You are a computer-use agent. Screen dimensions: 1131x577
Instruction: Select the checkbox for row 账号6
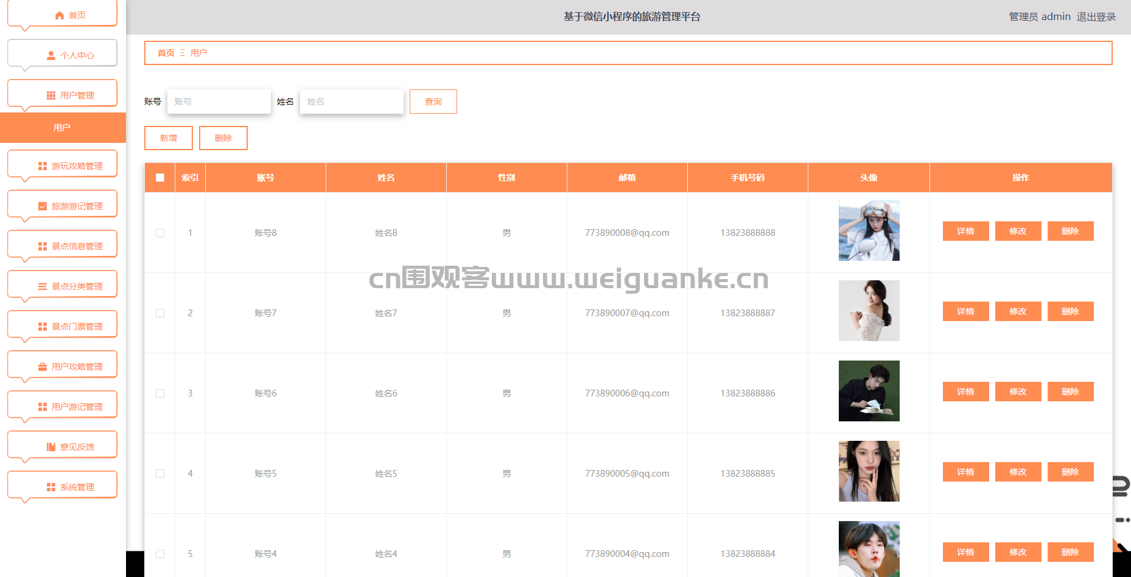[x=160, y=393]
